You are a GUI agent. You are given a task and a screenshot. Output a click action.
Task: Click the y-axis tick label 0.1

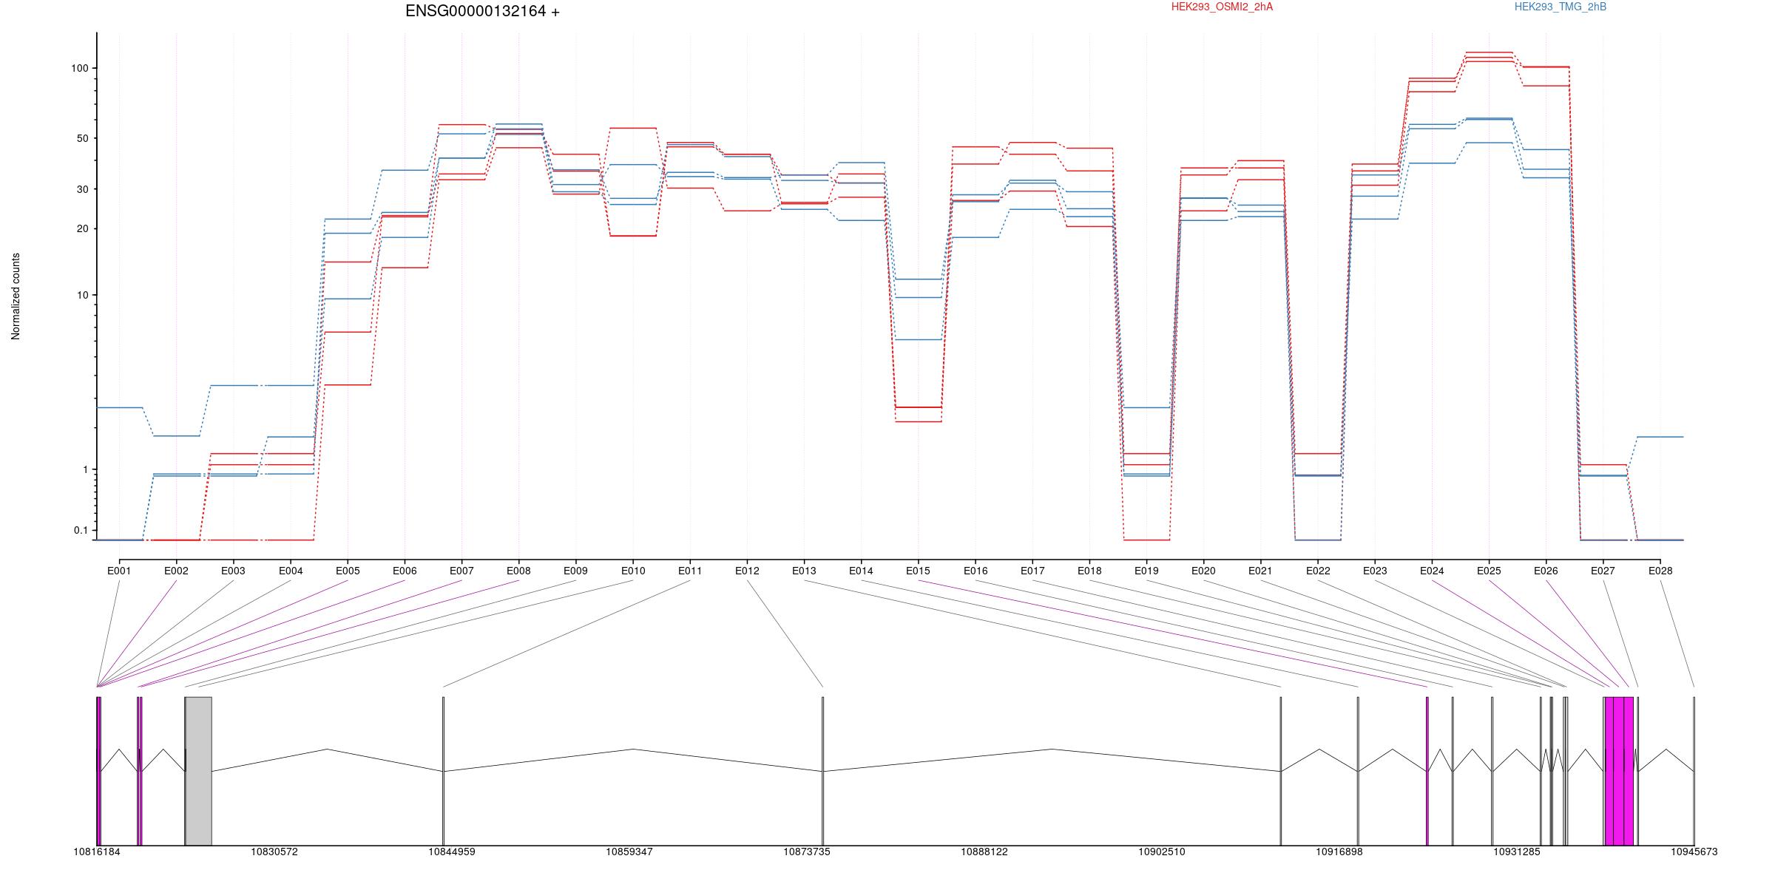pyautogui.click(x=81, y=530)
